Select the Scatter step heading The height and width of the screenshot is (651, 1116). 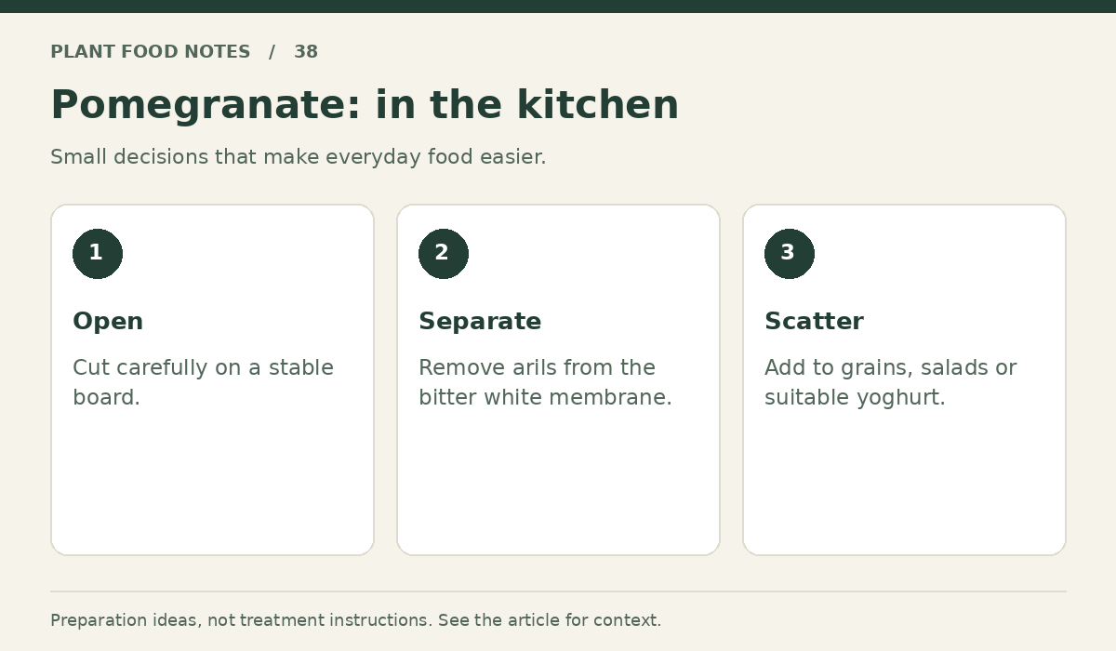pyautogui.click(x=814, y=322)
